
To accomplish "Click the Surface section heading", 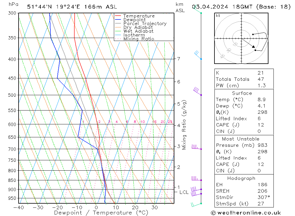I will point(242,93).
